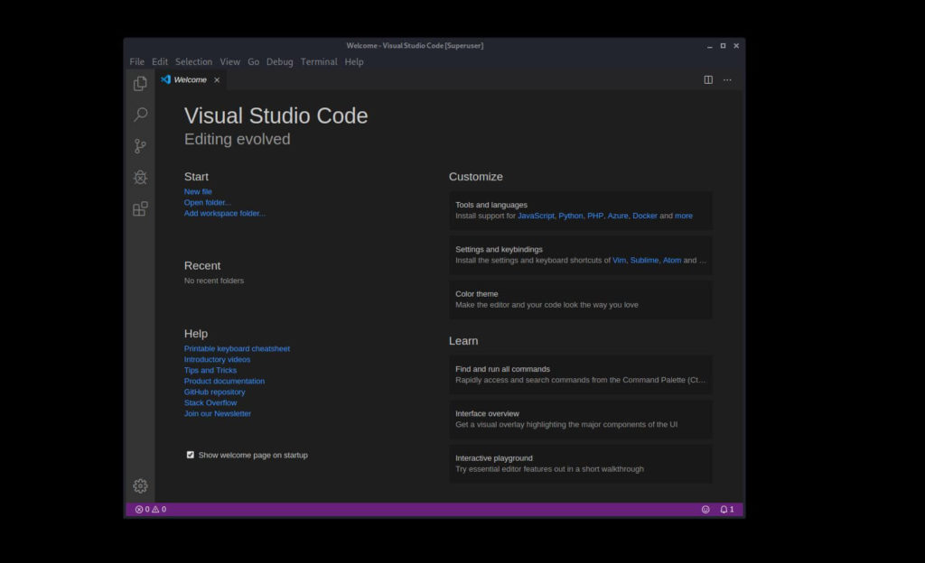The width and height of the screenshot is (925, 563).
Task: Open the Explorer icon in activity bar
Action: click(x=140, y=82)
